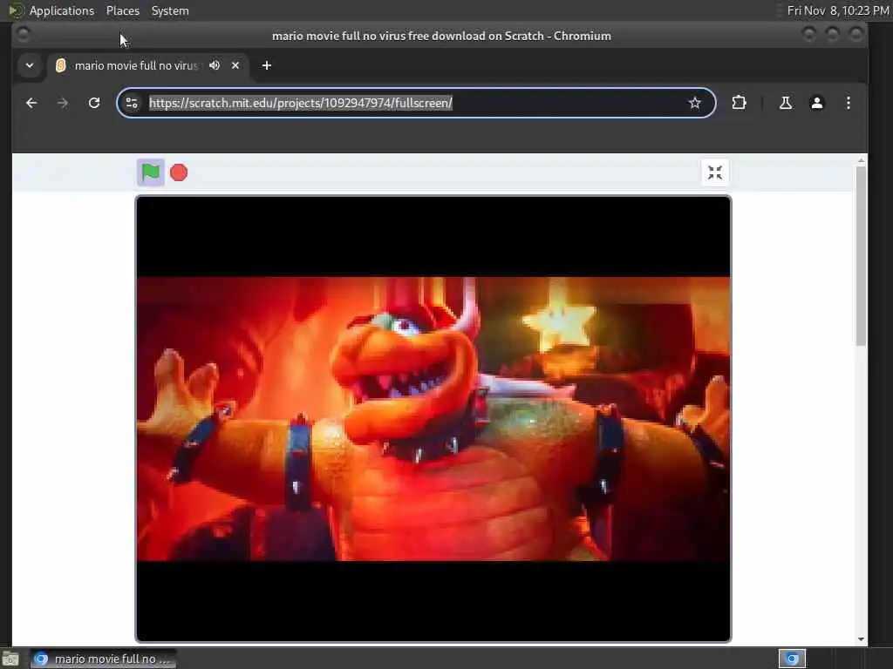Bookmark this page with the star icon
893x669 pixels.
coord(694,103)
